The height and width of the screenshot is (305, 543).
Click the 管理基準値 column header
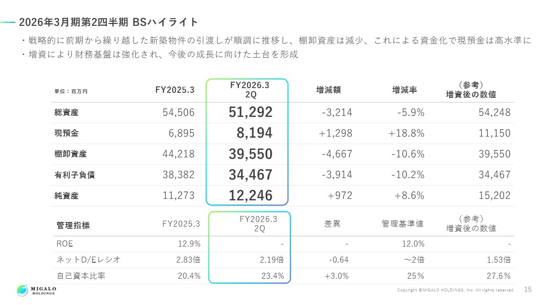coord(403,224)
